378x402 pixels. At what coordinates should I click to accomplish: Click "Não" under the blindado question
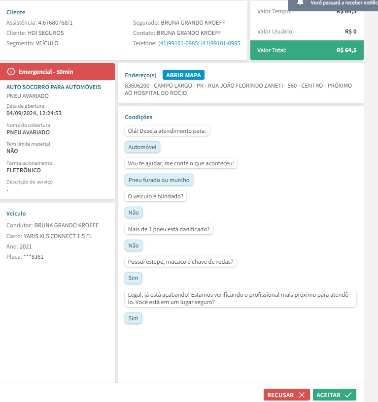tap(134, 213)
